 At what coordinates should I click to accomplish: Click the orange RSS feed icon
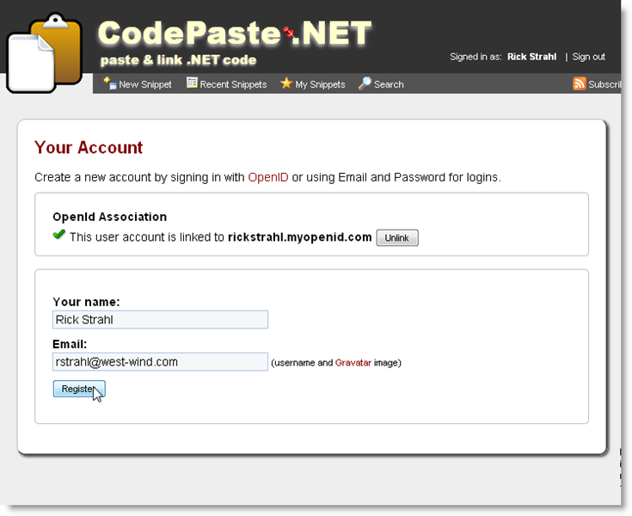click(x=580, y=83)
